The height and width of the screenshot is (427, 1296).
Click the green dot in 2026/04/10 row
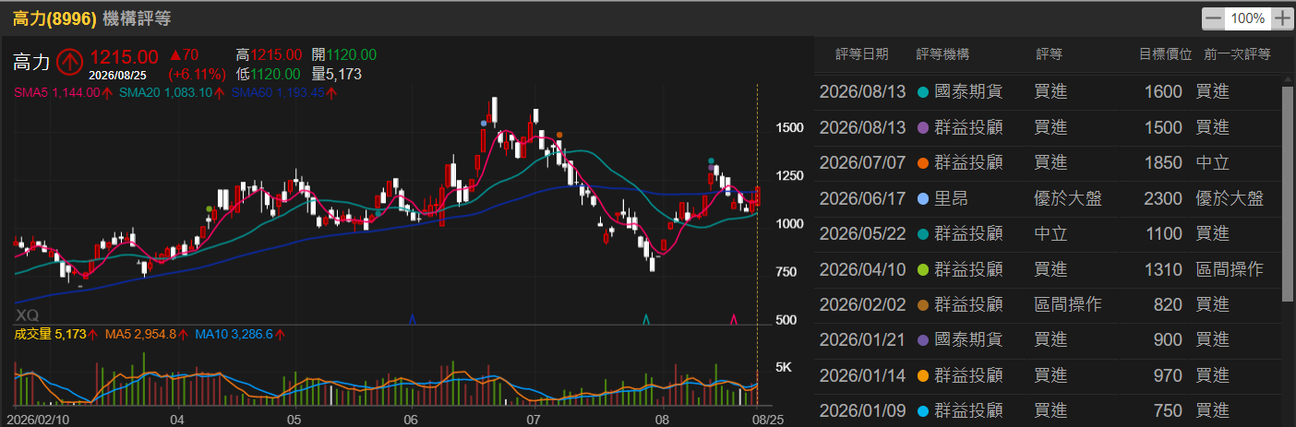923,269
